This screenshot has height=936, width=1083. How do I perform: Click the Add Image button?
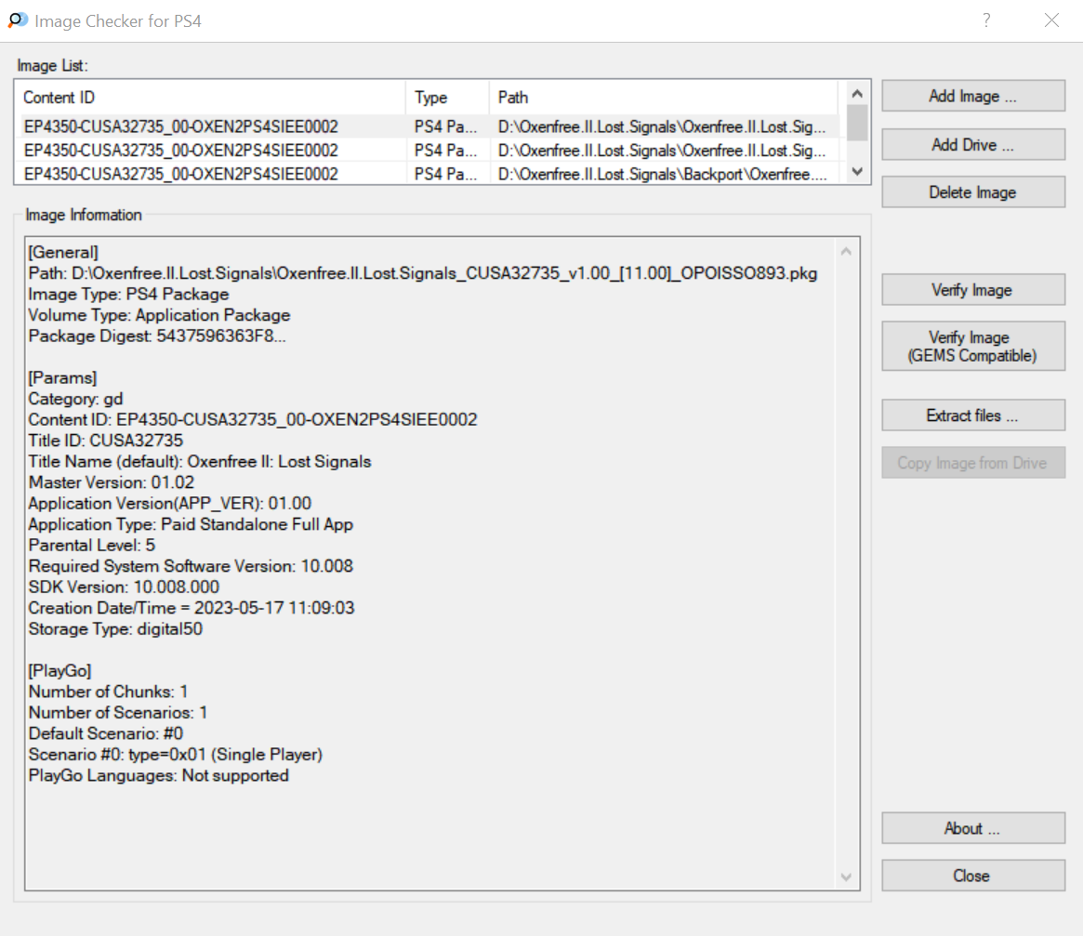(x=973, y=96)
